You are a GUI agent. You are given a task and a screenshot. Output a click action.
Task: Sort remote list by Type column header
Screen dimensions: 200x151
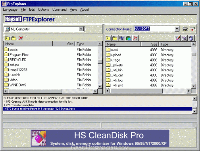pyautogui.click(x=175, y=44)
